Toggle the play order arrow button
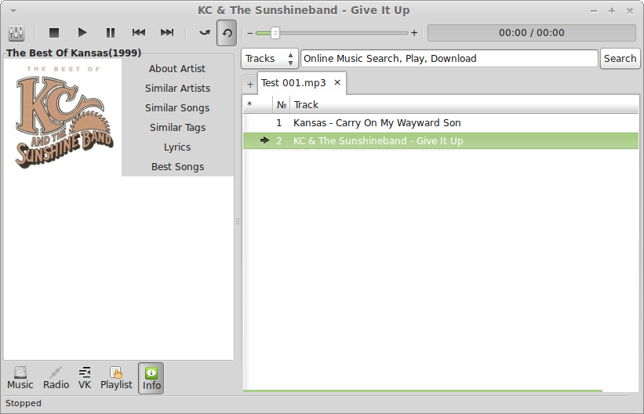 (x=205, y=33)
